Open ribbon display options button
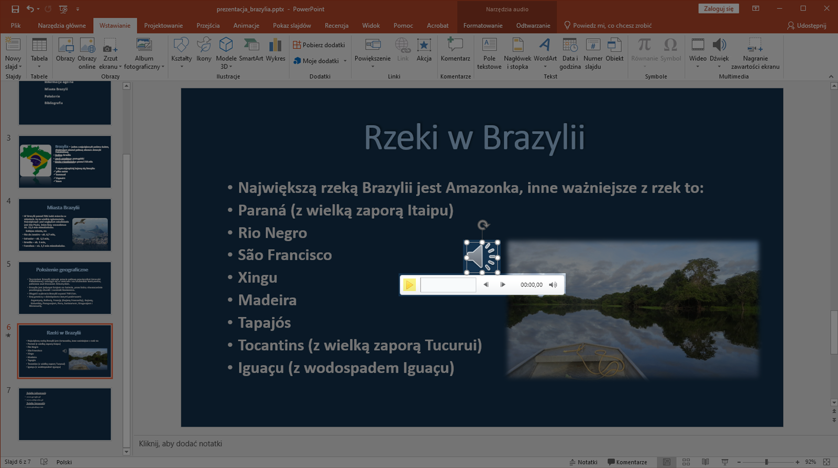This screenshot has width=838, height=468. [x=756, y=8]
